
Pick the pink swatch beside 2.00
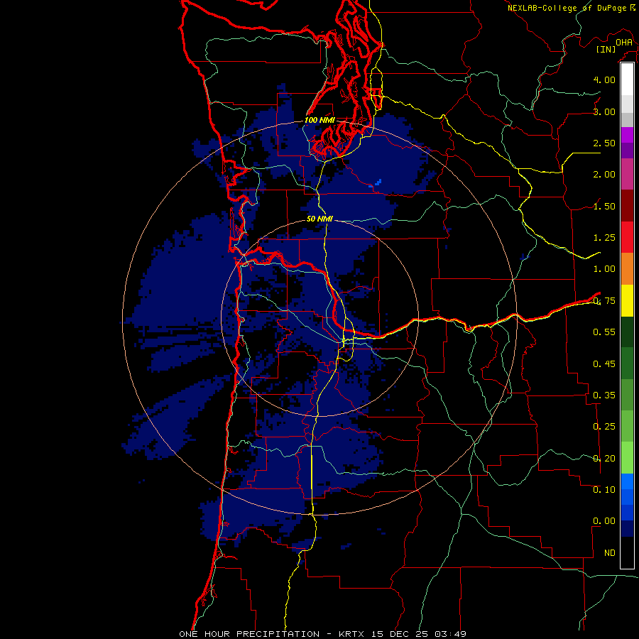(x=627, y=174)
